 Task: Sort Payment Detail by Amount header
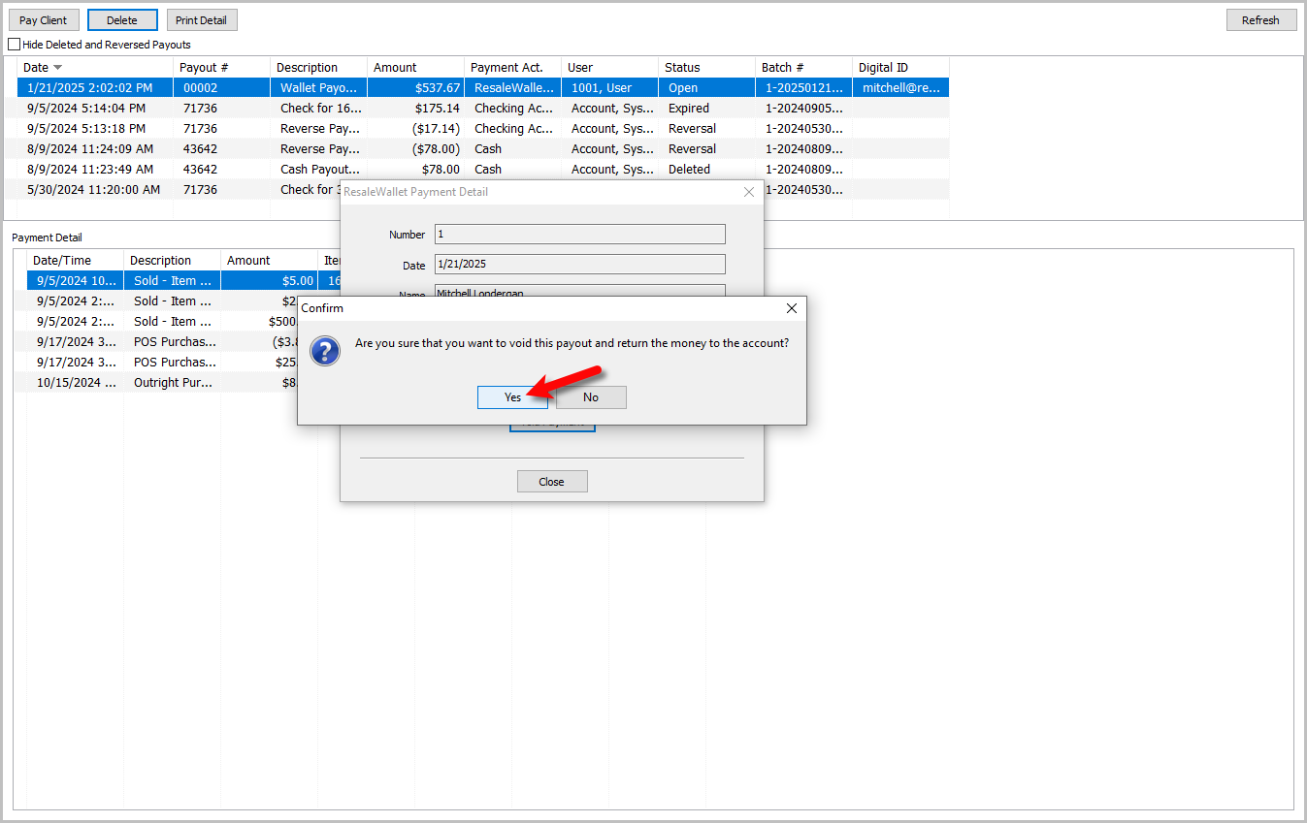pyautogui.click(x=269, y=261)
